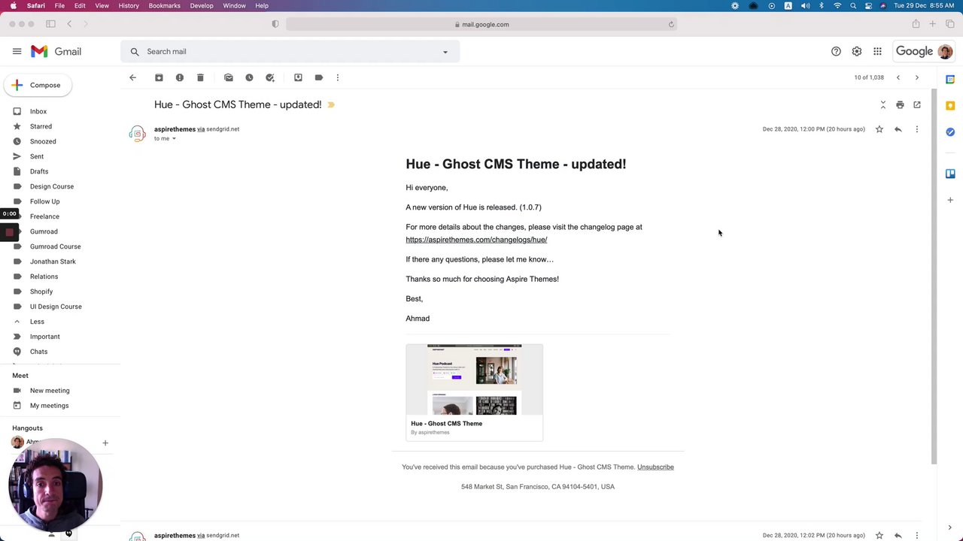The height and width of the screenshot is (541, 963).
Task: Open Google Tasks side panel
Action: (x=950, y=131)
